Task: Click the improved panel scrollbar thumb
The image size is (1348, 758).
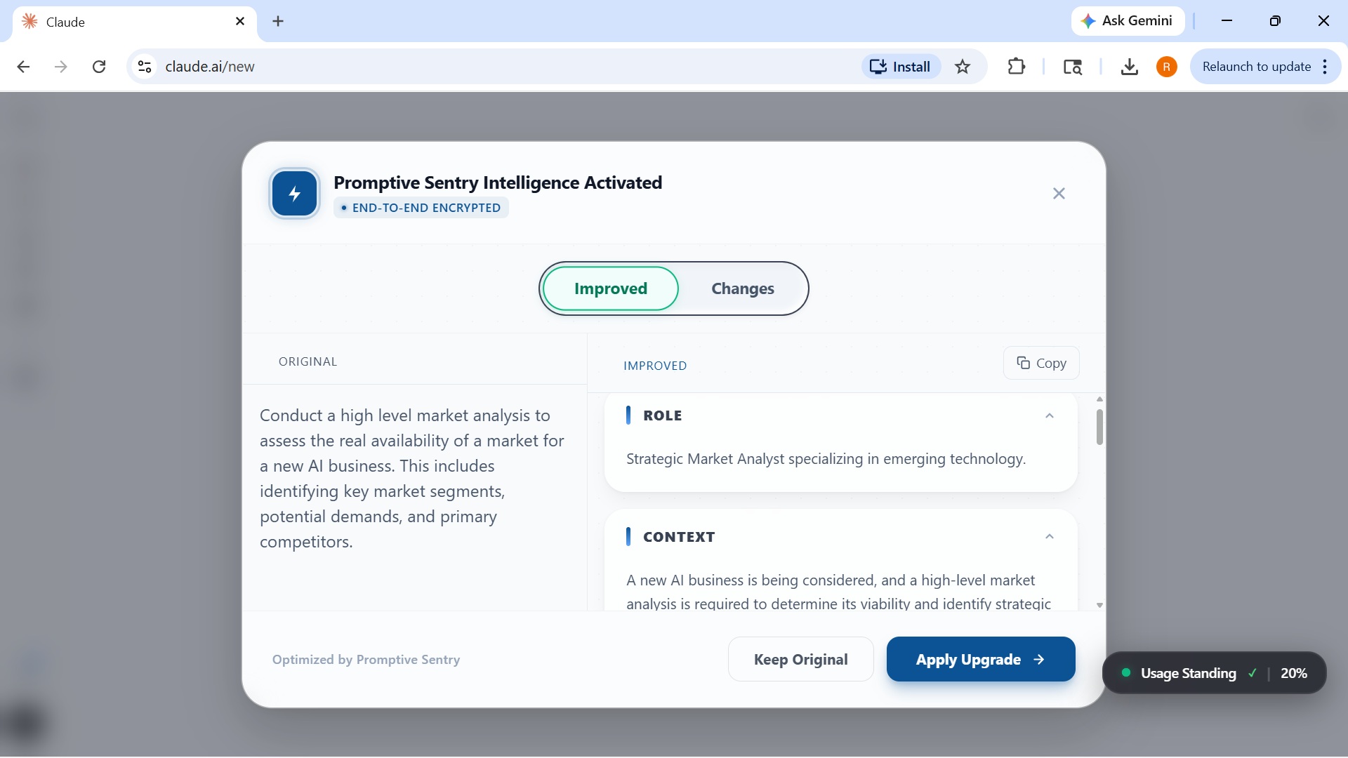Action: [1099, 427]
